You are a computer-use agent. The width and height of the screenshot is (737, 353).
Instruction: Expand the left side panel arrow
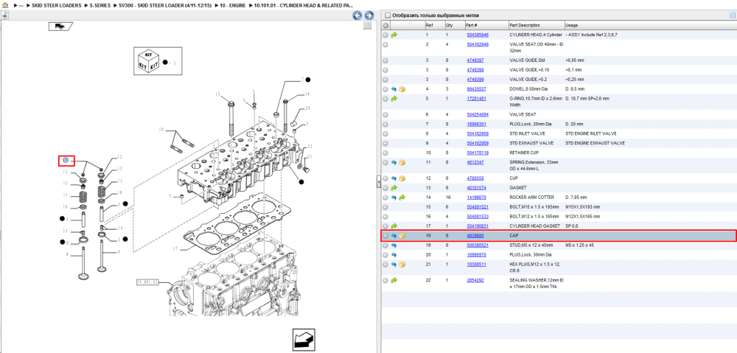click(4, 15)
